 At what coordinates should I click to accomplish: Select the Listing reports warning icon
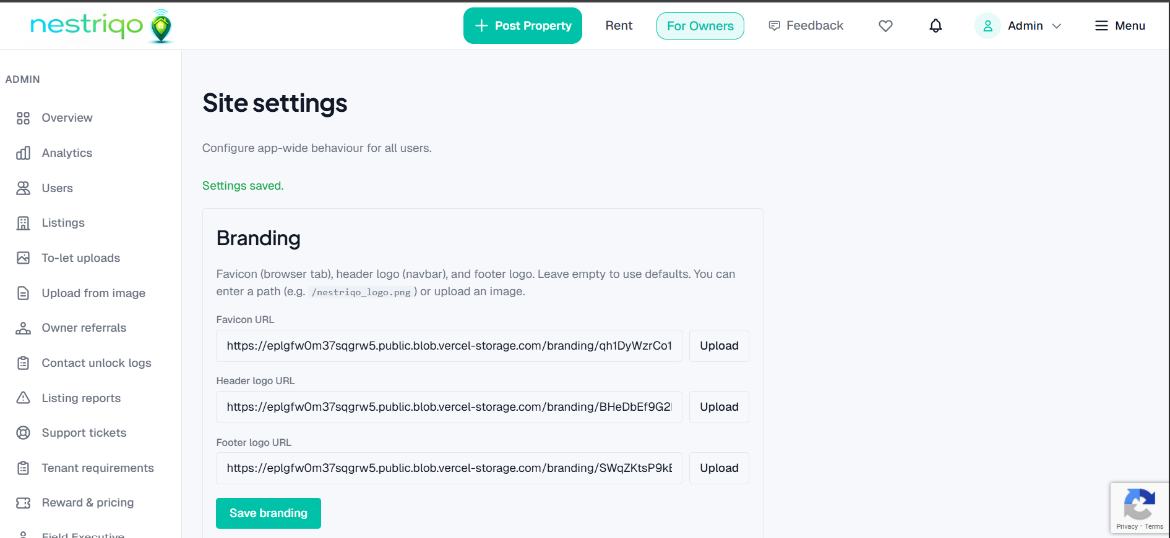point(23,398)
